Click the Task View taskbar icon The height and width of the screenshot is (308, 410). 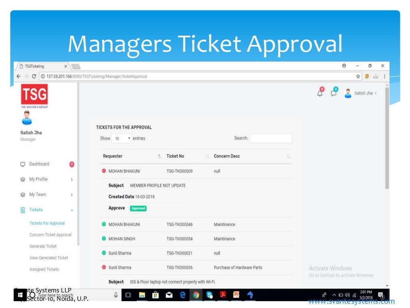click(128, 295)
